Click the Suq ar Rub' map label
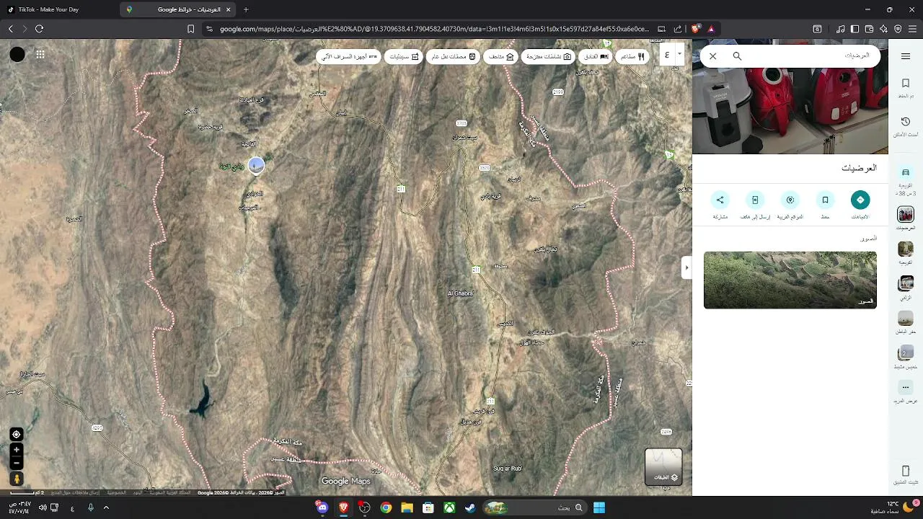Image resolution: width=923 pixels, height=519 pixels. coord(507,469)
